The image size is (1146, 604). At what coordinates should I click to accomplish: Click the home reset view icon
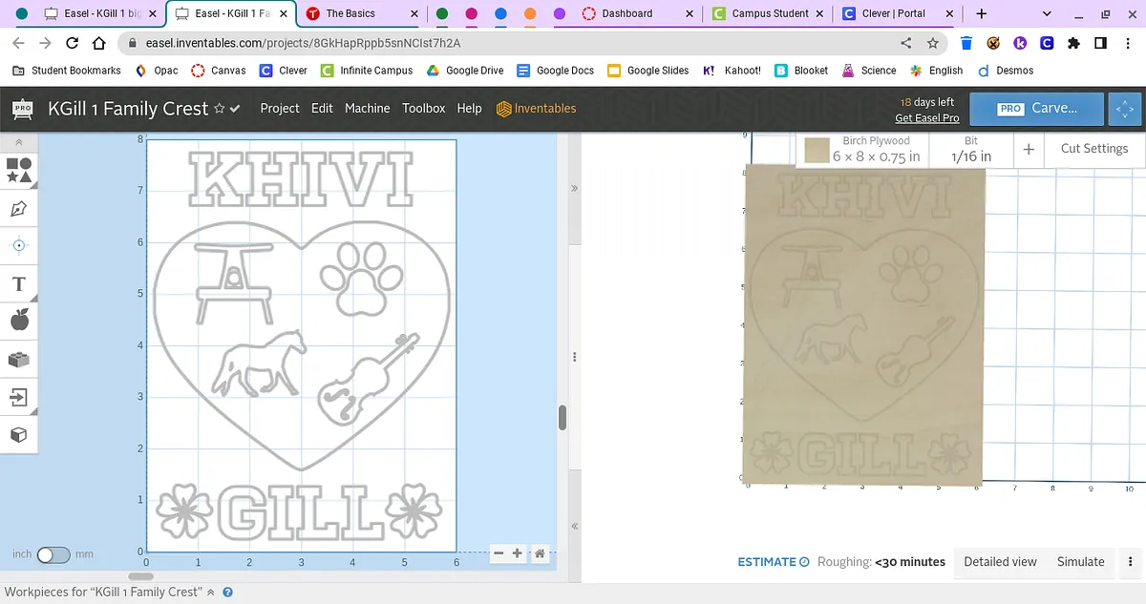(540, 553)
